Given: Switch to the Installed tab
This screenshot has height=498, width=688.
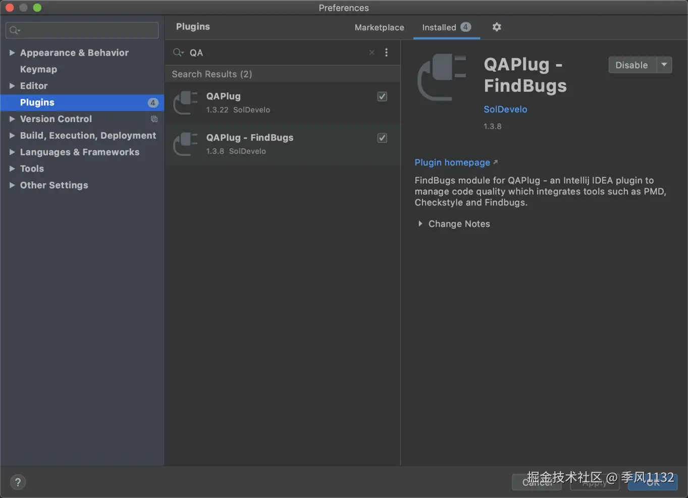Looking at the screenshot, I should click(446, 27).
